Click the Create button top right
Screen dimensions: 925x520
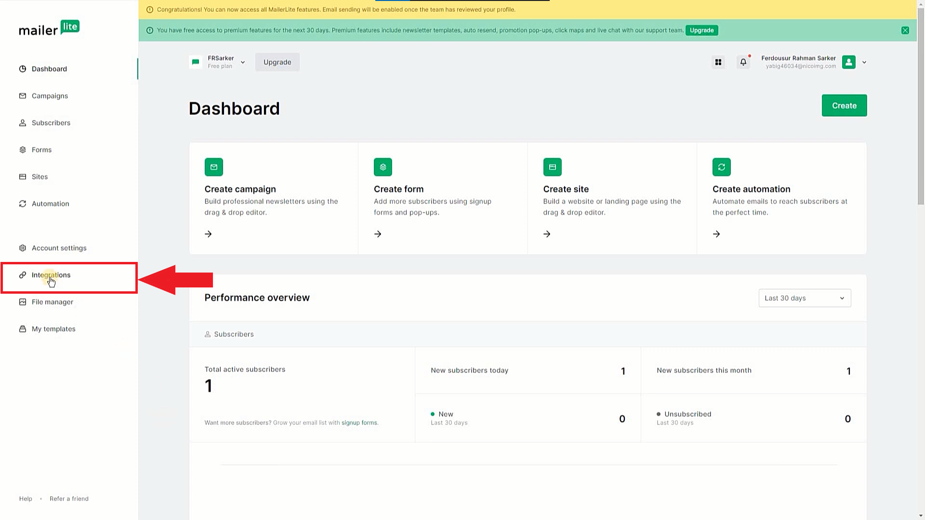point(845,105)
